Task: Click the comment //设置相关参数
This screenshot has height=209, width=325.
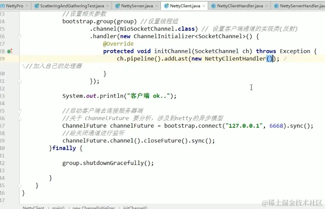Action: click(x=84, y=14)
